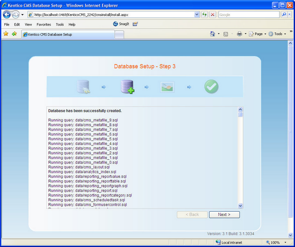Click the database creation step icon
Viewport: 295px width, 247px height.
(x=128, y=86)
